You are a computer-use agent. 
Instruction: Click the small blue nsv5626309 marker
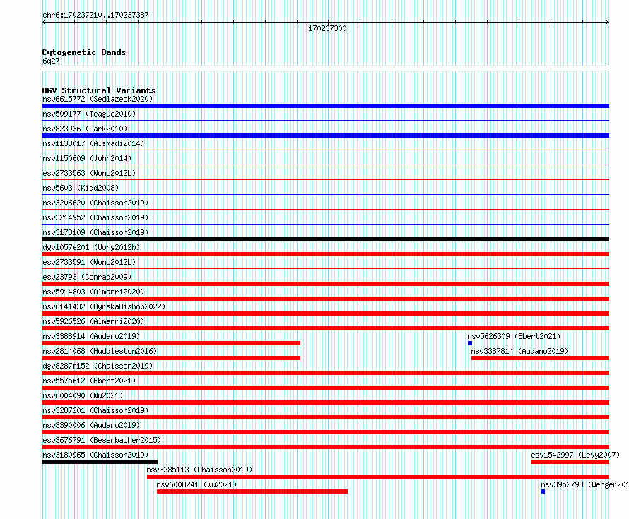click(x=470, y=343)
